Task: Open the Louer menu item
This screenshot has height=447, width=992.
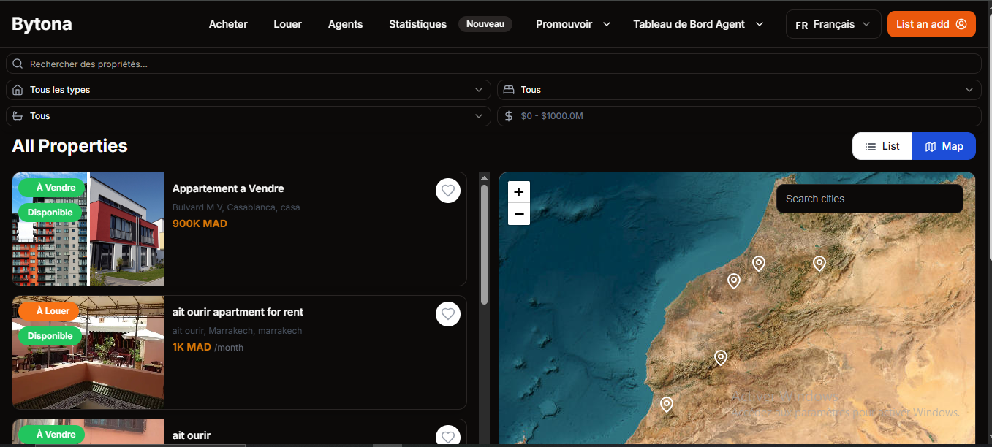Action: click(287, 24)
